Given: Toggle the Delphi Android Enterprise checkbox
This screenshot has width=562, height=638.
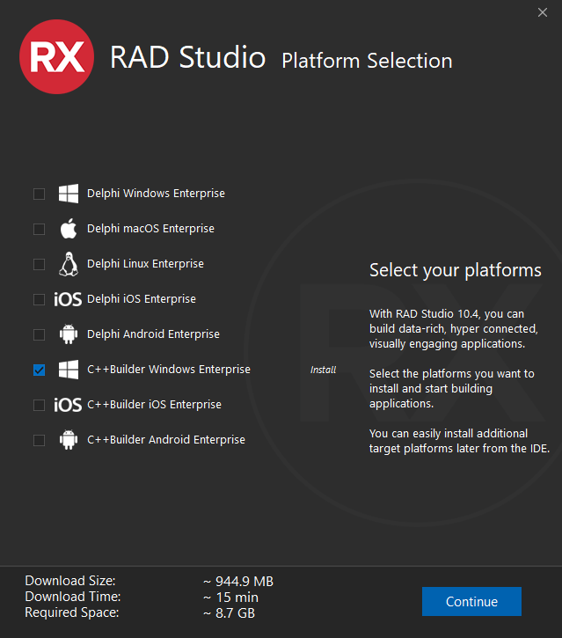Looking at the screenshot, I should click(x=39, y=334).
